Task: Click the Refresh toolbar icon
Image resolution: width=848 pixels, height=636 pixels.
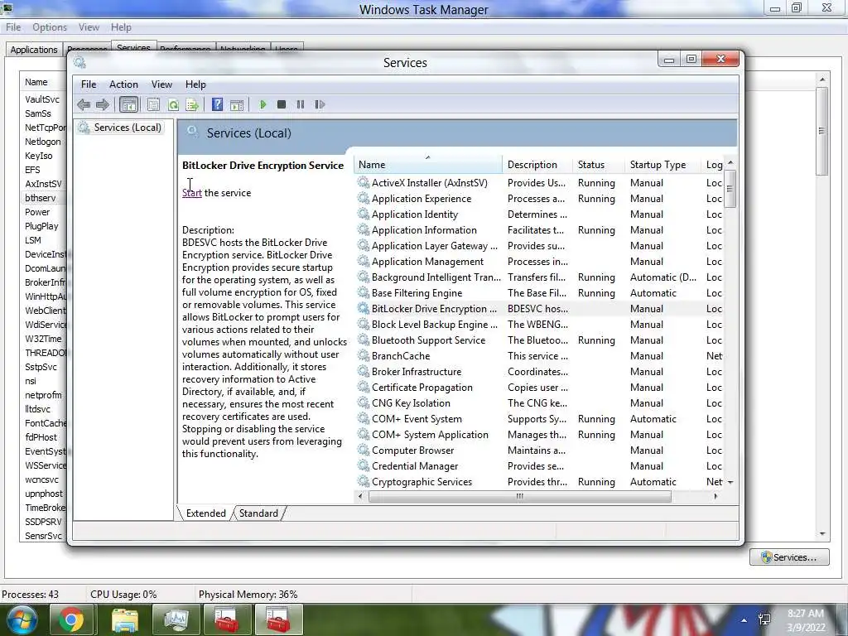Action: click(x=173, y=105)
